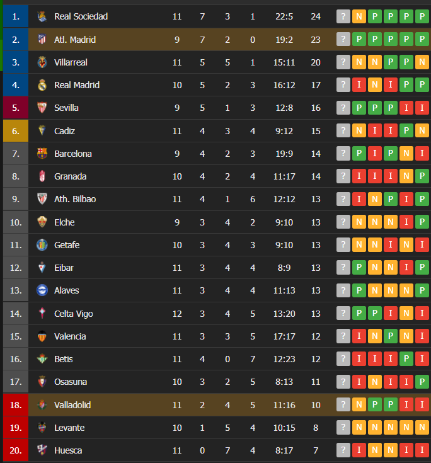This screenshot has width=431, height=463.
Task: Click the Alaves club crest
Action: tap(42, 290)
